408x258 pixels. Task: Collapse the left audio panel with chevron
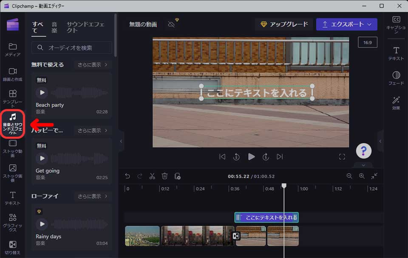click(121, 141)
